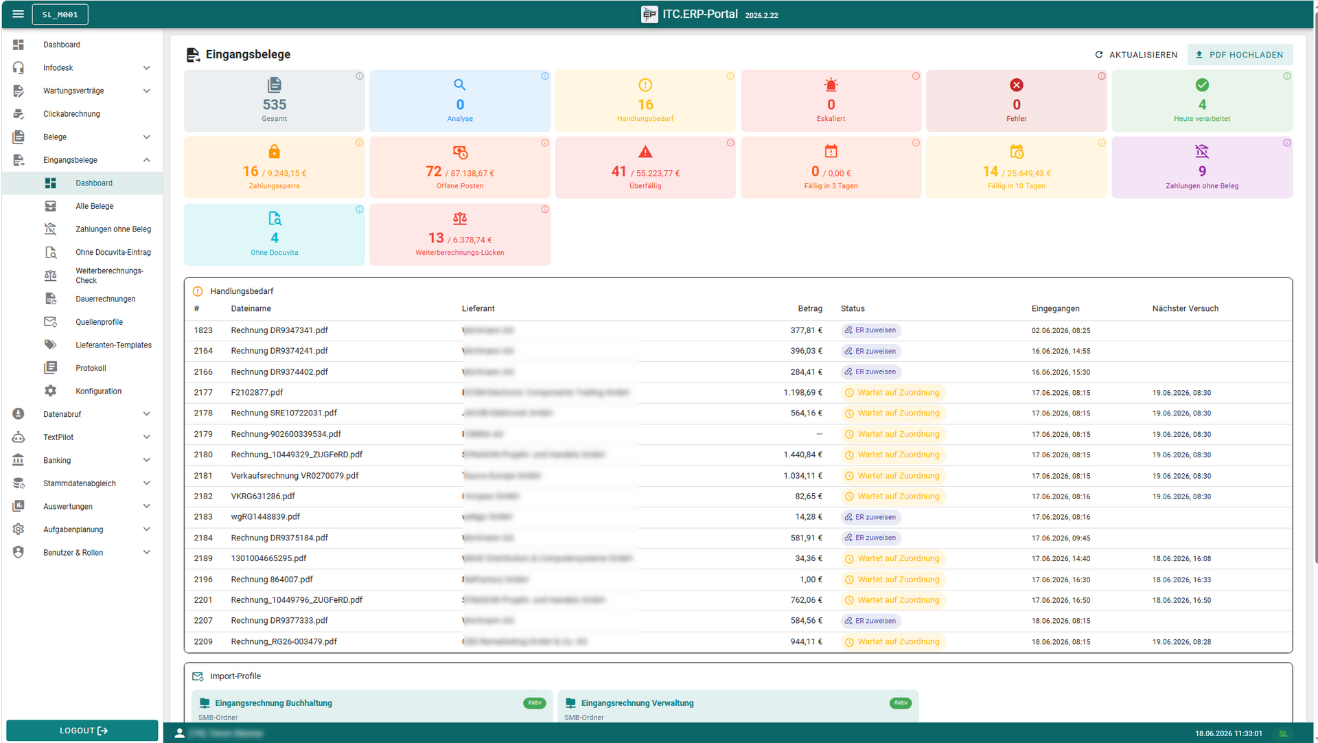
Task: Select file Verkaufsrechnung VR0270079.pdf
Action: tap(294, 476)
